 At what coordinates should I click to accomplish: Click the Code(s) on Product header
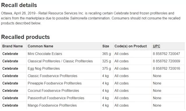coord(130,46)
